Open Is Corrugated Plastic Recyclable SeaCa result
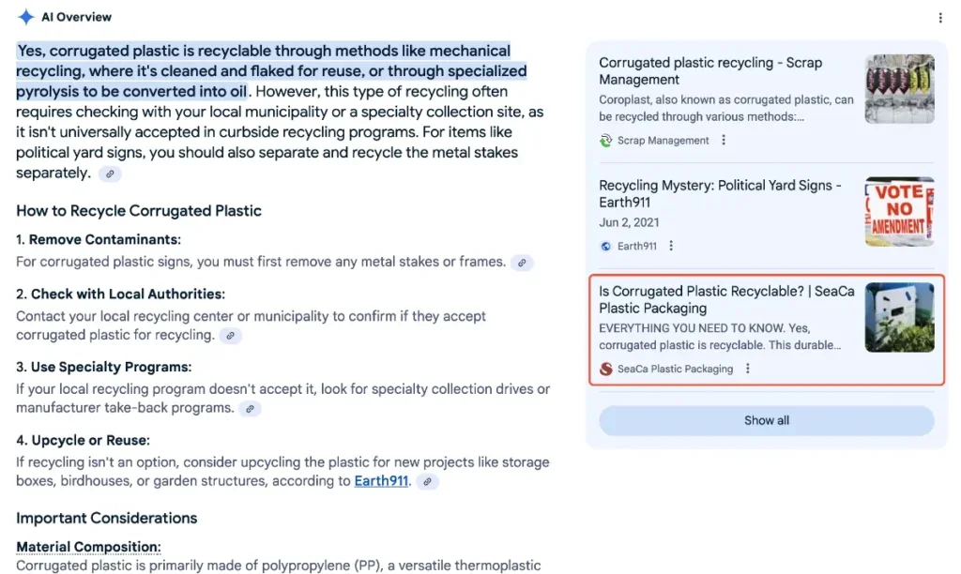The width and height of the screenshot is (961, 574). point(726,299)
